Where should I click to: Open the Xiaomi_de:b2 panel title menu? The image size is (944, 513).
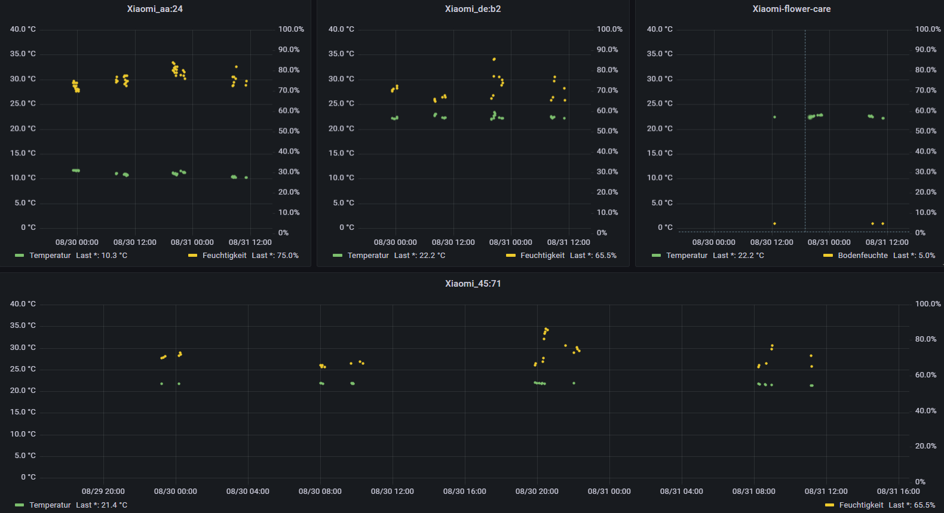click(473, 9)
